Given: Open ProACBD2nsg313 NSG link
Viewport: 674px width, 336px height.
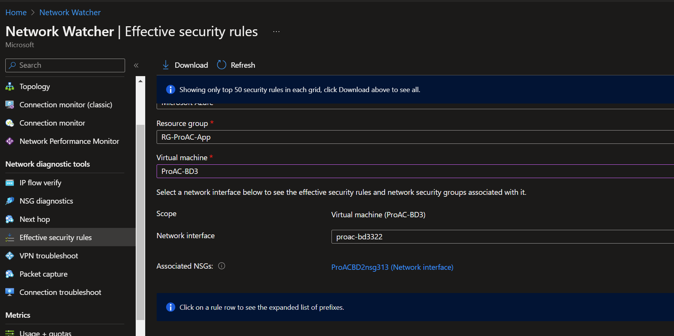Looking at the screenshot, I should pyautogui.click(x=392, y=267).
